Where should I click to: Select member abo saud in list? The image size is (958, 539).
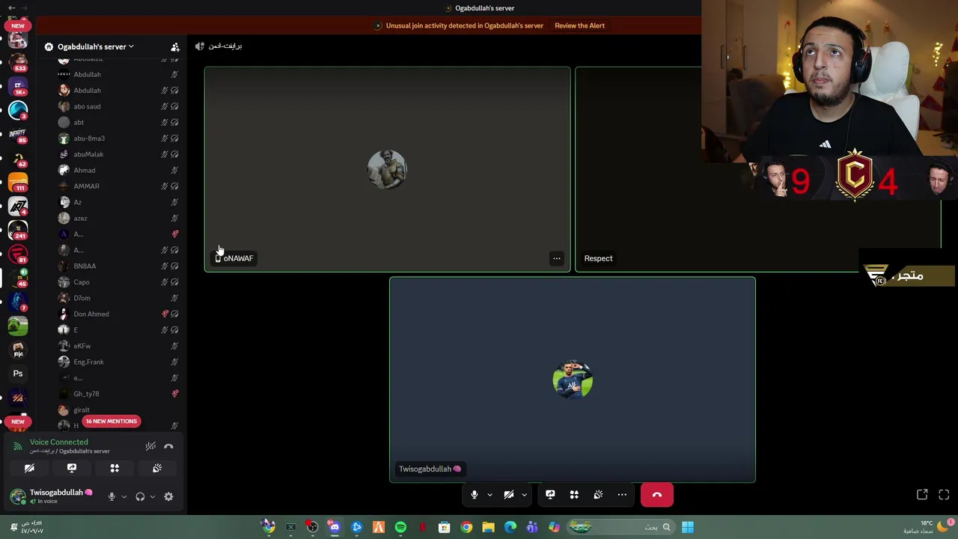coord(118,106)
